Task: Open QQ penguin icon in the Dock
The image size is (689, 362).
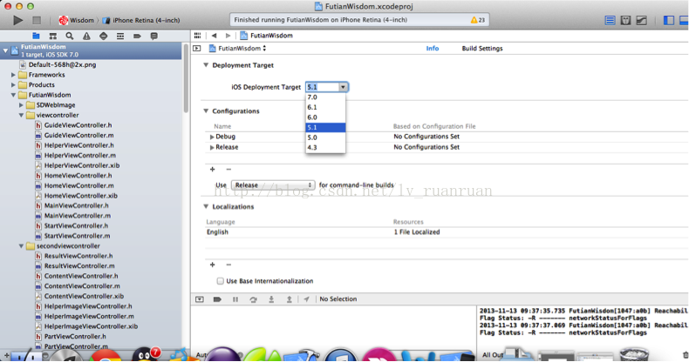Action: click(146, 354)
